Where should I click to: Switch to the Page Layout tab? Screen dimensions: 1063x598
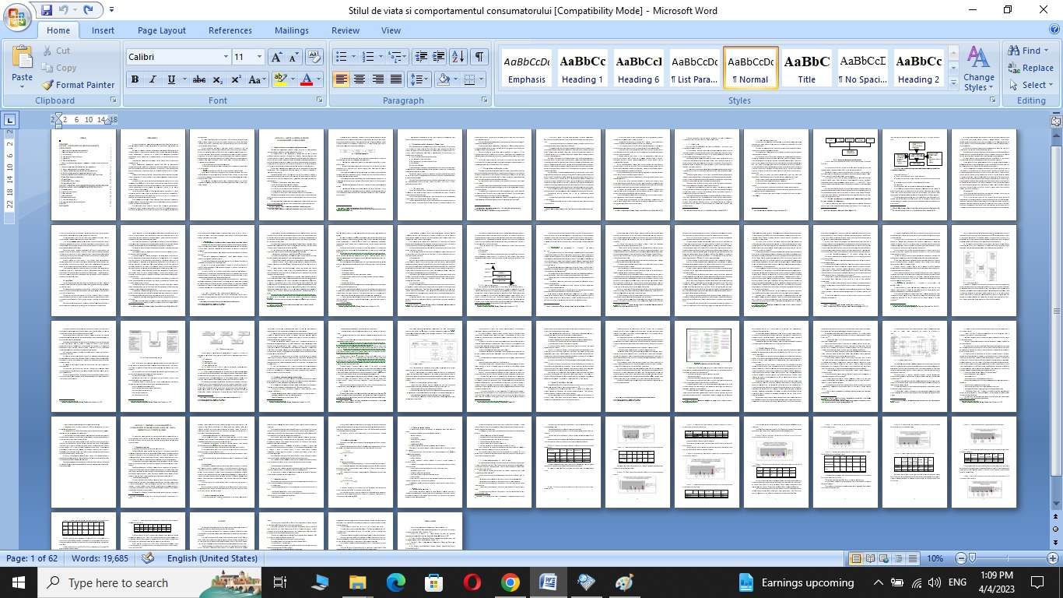coord(161,30)
